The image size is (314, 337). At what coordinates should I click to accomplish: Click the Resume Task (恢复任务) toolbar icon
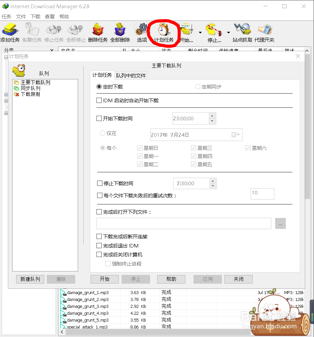point(32,32)
